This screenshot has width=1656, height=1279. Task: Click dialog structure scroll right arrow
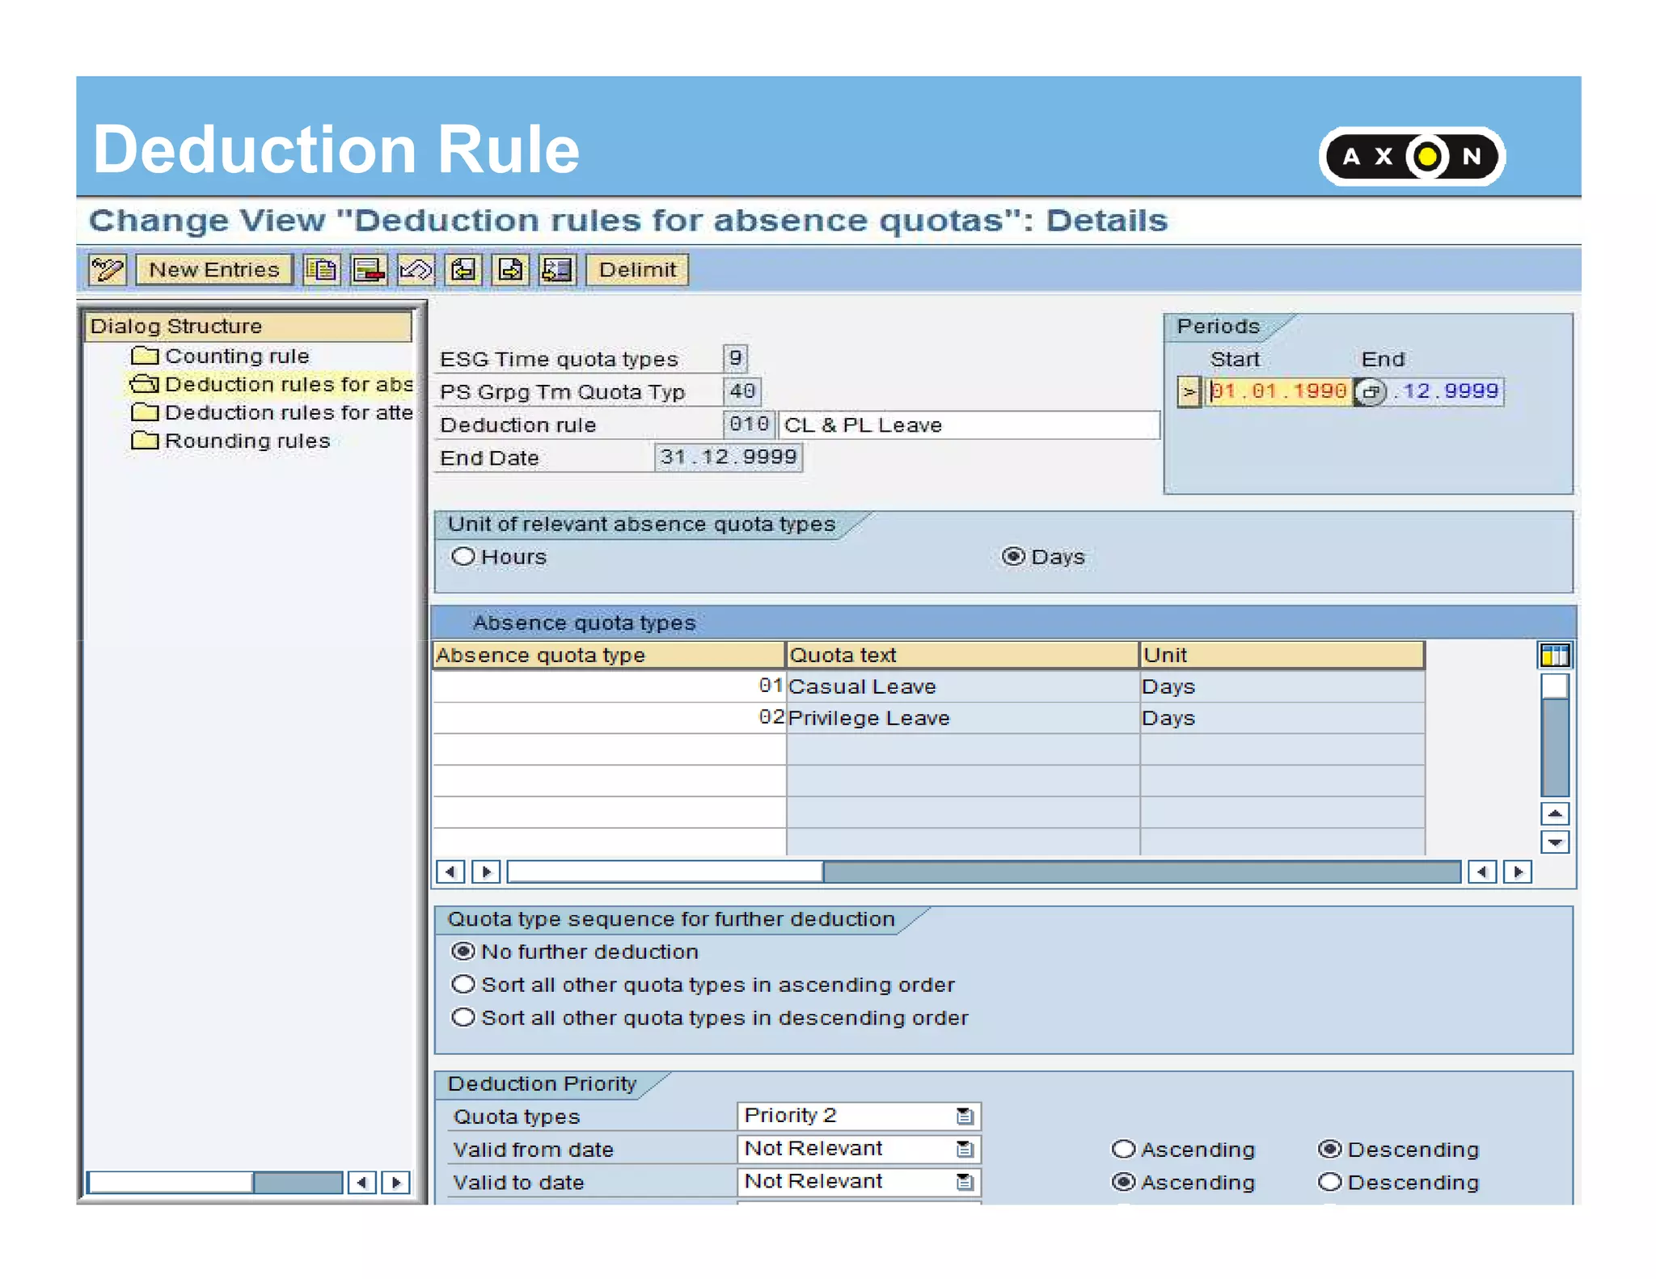pyautogui.click(x=396, y=1183)
